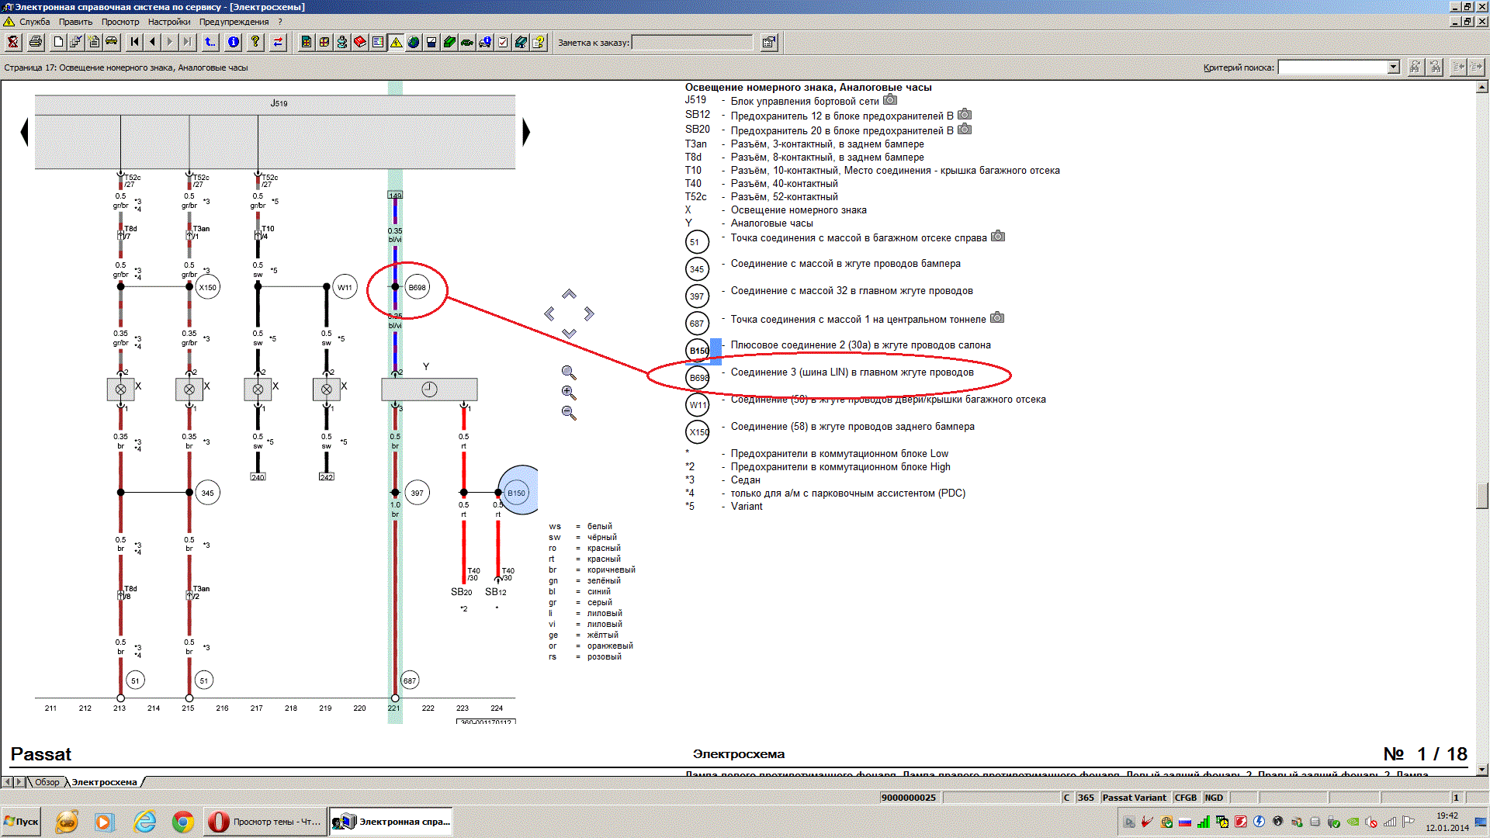
Task: Go to first page navigation arrow
Action: coord(135,42)
